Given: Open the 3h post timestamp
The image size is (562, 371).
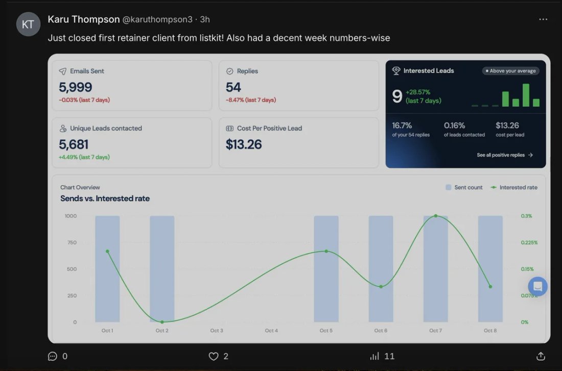Looking at the screenshot, I should [x=205, y=20].
